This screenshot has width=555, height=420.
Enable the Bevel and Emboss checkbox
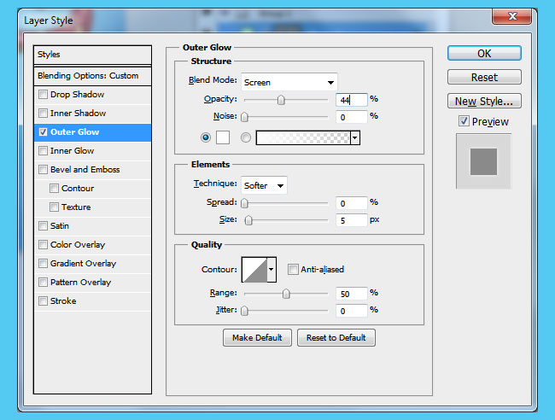pyautogui.click(x=43, y=170)
